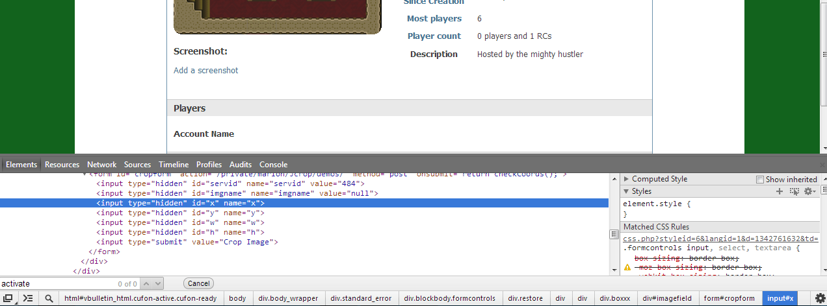Switch to the Resources tab
827x306 pixels.
pyautogui.click(x=62, y=165)
